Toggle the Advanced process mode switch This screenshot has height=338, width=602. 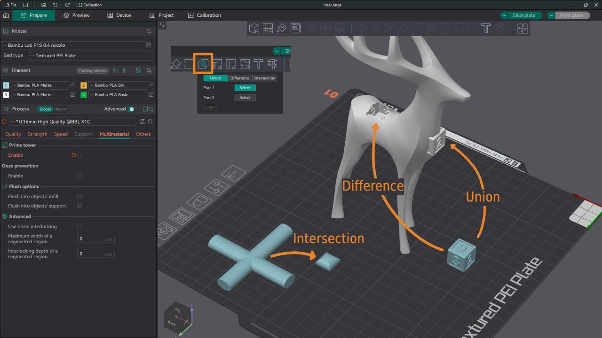coord(131,109)
